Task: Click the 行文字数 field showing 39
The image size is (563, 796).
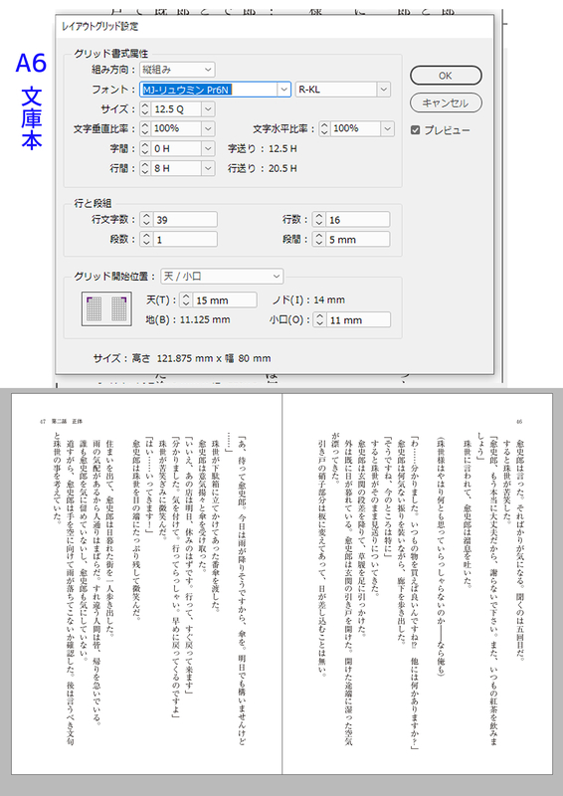Action: [184, 219]
